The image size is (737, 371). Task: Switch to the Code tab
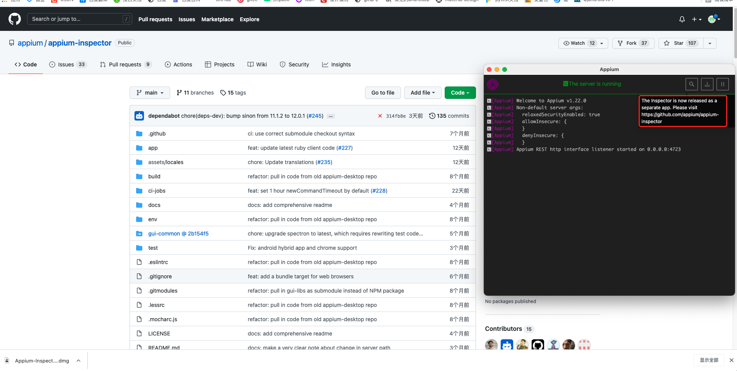coord(26,64)
